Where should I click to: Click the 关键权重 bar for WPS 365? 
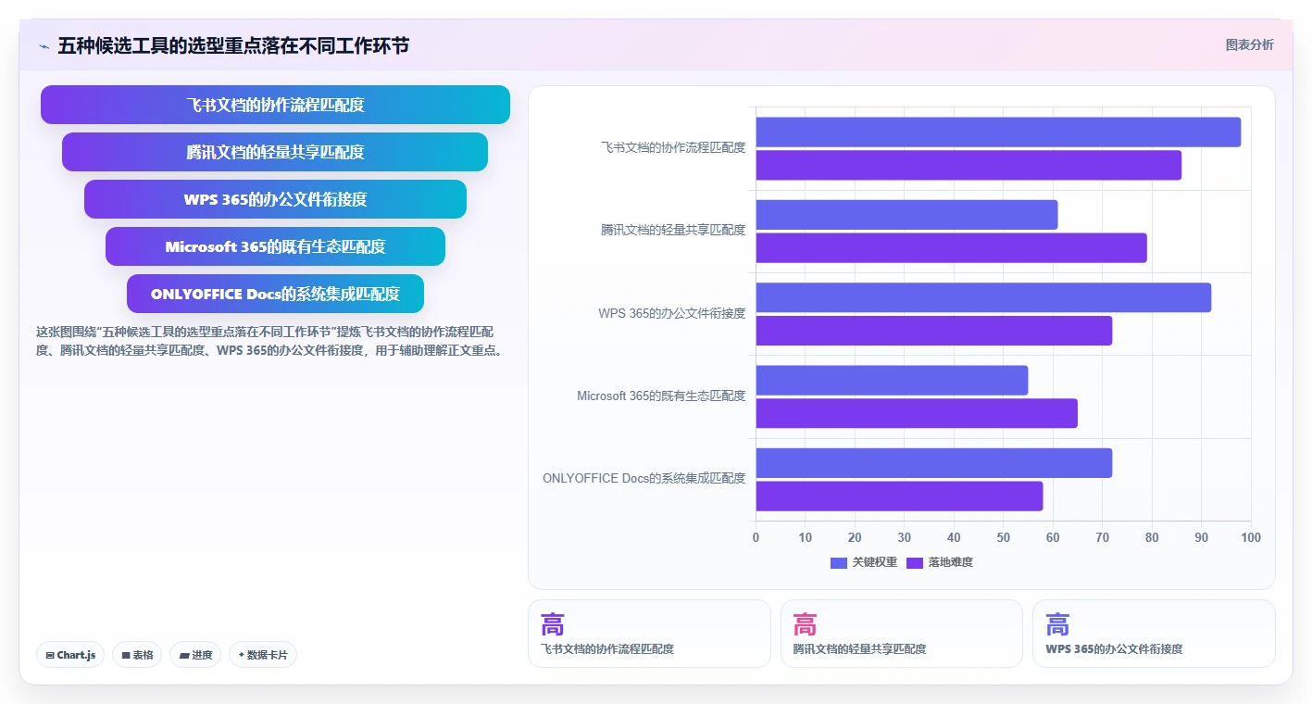click(x=983, y=297)
